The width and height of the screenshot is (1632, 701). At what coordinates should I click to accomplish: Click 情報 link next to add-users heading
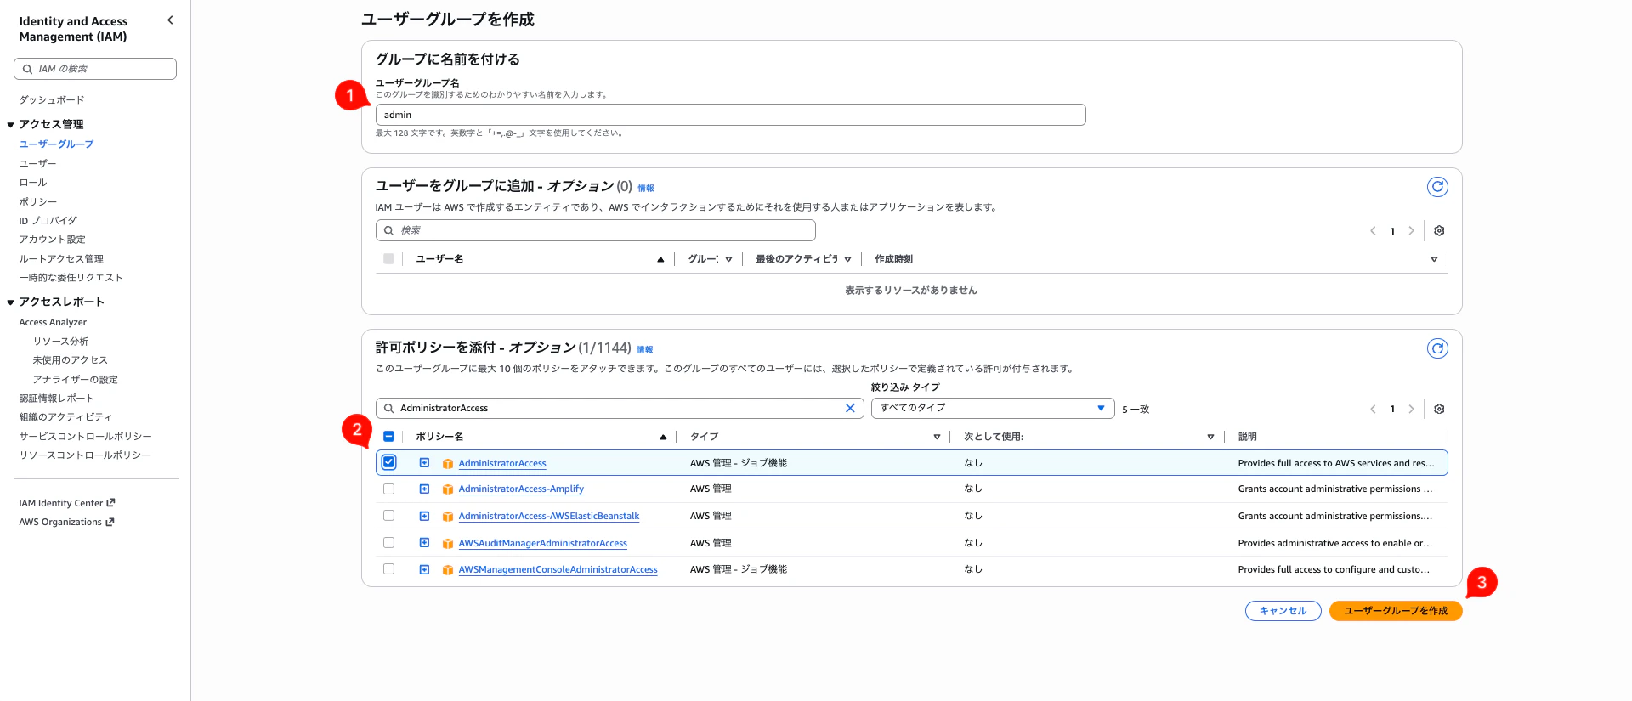click(x=646, y=189)
